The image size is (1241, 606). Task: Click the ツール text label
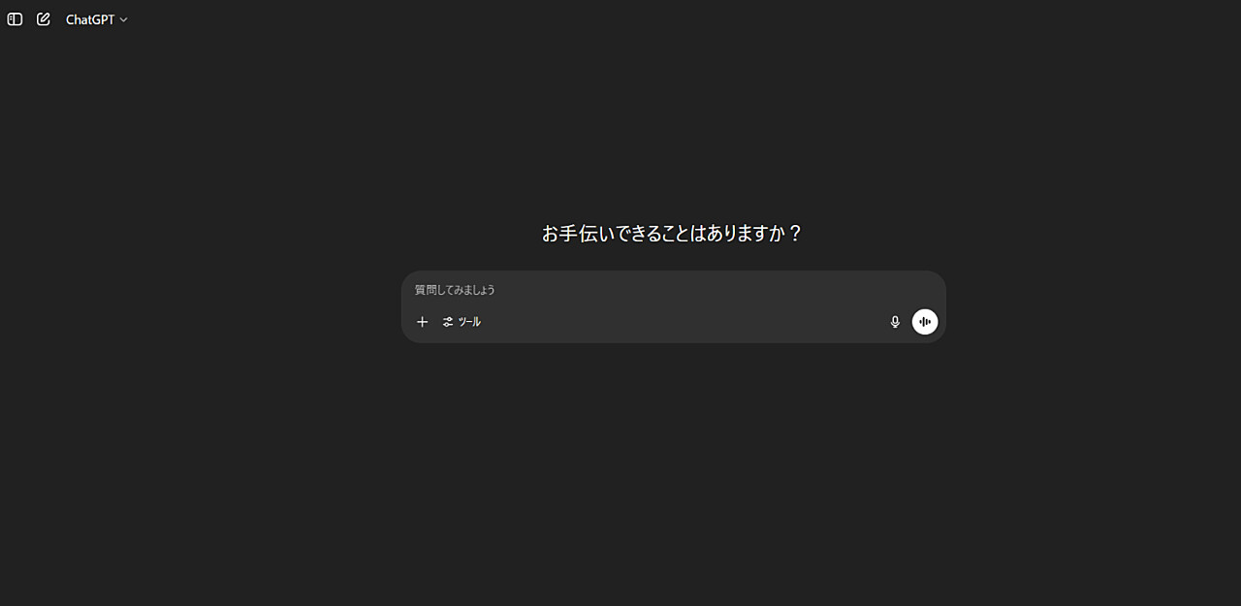[x=469, y=322]
